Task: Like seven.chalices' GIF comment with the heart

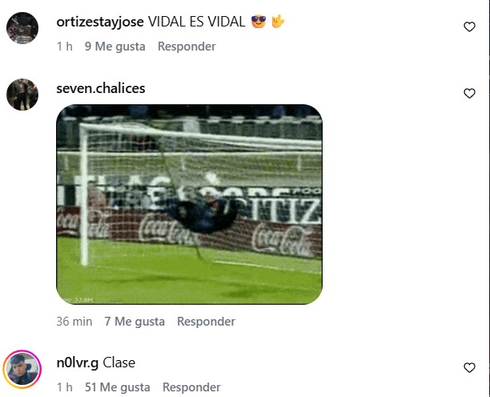Action: pos(469,93)
